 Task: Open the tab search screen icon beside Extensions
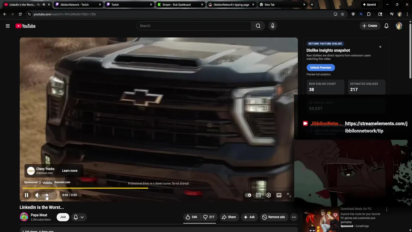click(x=380, y=14)
